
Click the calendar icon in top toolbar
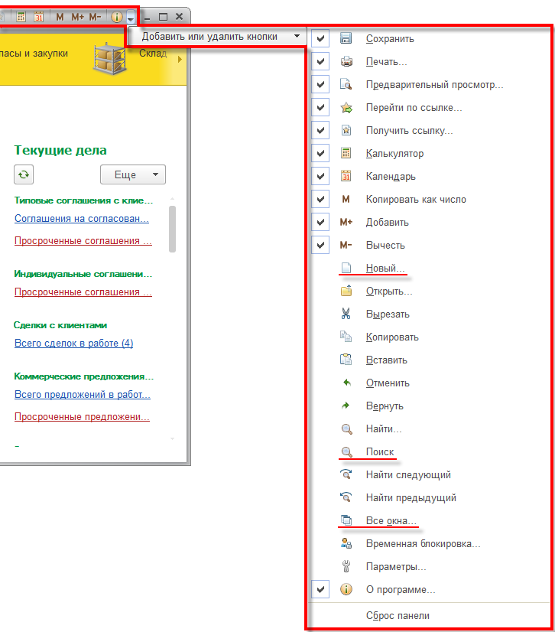click(x=38, y=16)
